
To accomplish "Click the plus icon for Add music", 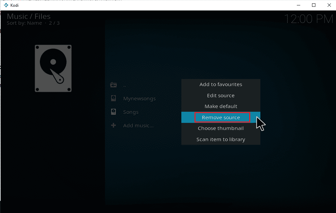I will [113, 126].
